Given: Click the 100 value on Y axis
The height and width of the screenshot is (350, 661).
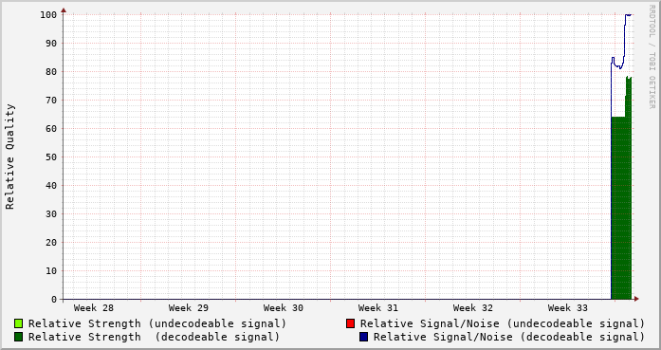Looking at the screenshot, I should 48,15.
